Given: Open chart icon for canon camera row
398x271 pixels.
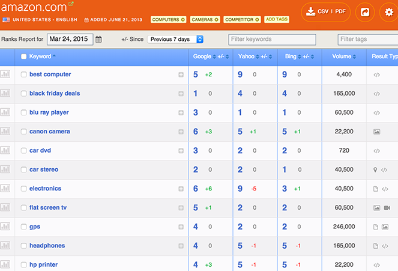Looking at the screenshot, I should coord(5,132).
